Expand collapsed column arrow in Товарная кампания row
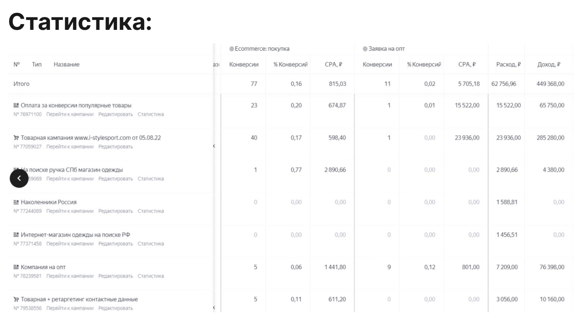 coord(214,146)
